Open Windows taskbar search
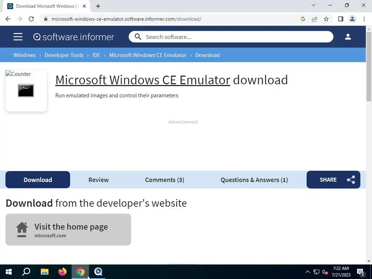This screenshot has width=372, height=279. pos(26,272)
